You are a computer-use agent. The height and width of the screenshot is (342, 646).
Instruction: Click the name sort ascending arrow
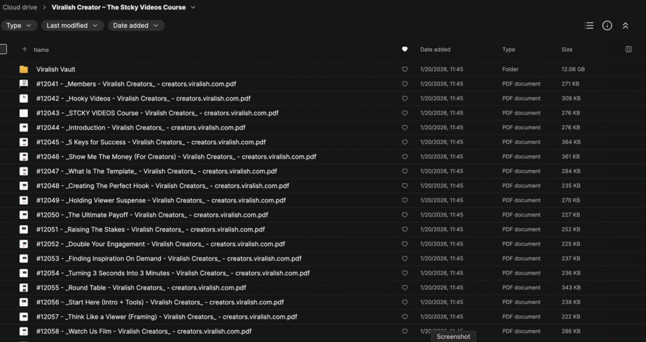[x=25, y=50]
